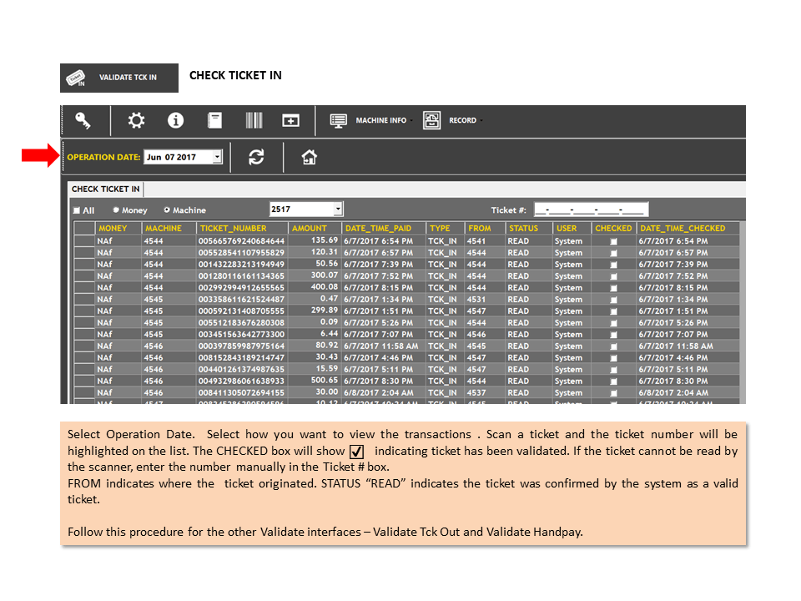Go to home screen icon

pyautogui.click(x=309, y=157)
